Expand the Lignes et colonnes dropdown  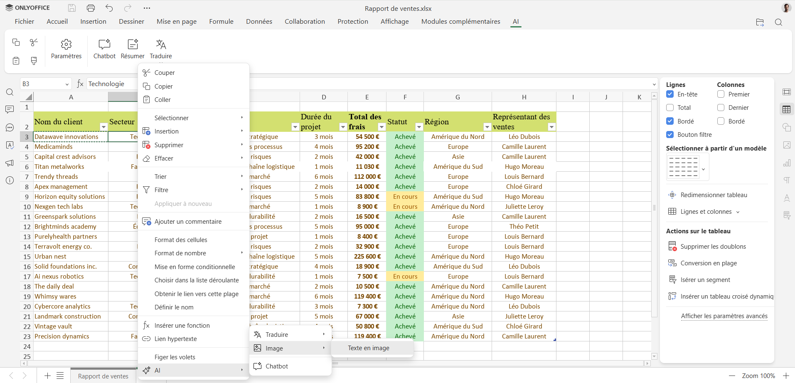coord(706,212)
